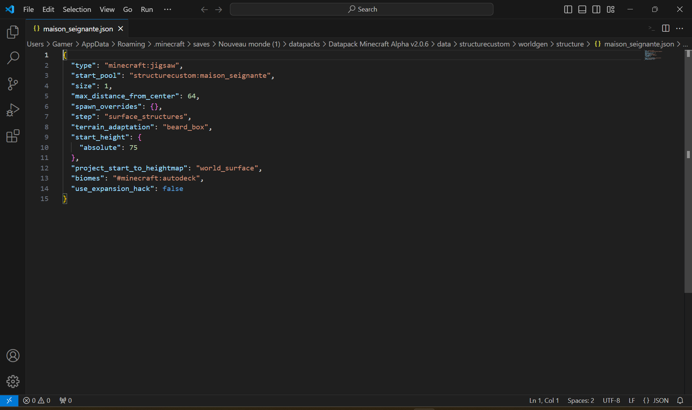Click the Search command center field
Image resolution: width=692 pixels, height=410 pixels.
click(361, 9)
